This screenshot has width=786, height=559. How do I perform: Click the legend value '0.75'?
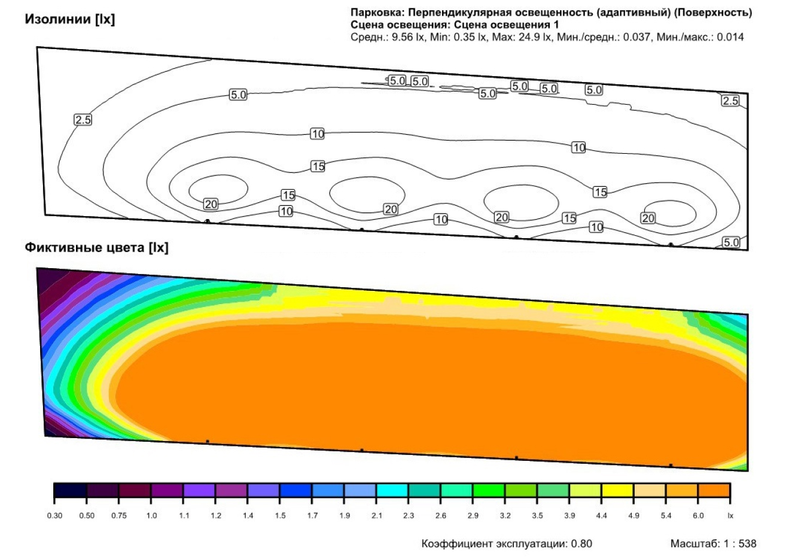(119, 516)
